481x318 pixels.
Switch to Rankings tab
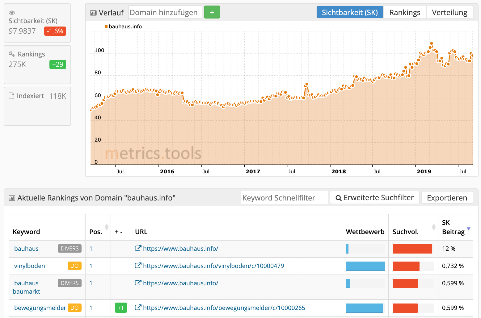point(405,12)
